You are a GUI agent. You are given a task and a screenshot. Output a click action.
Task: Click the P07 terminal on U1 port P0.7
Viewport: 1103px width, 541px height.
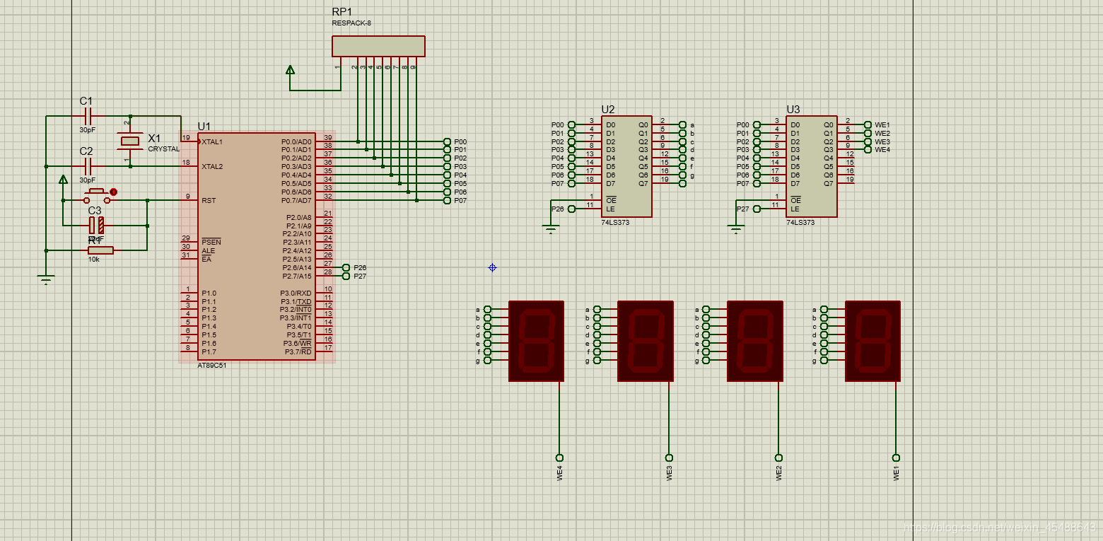pyautogui.click(x=447, y=201)
